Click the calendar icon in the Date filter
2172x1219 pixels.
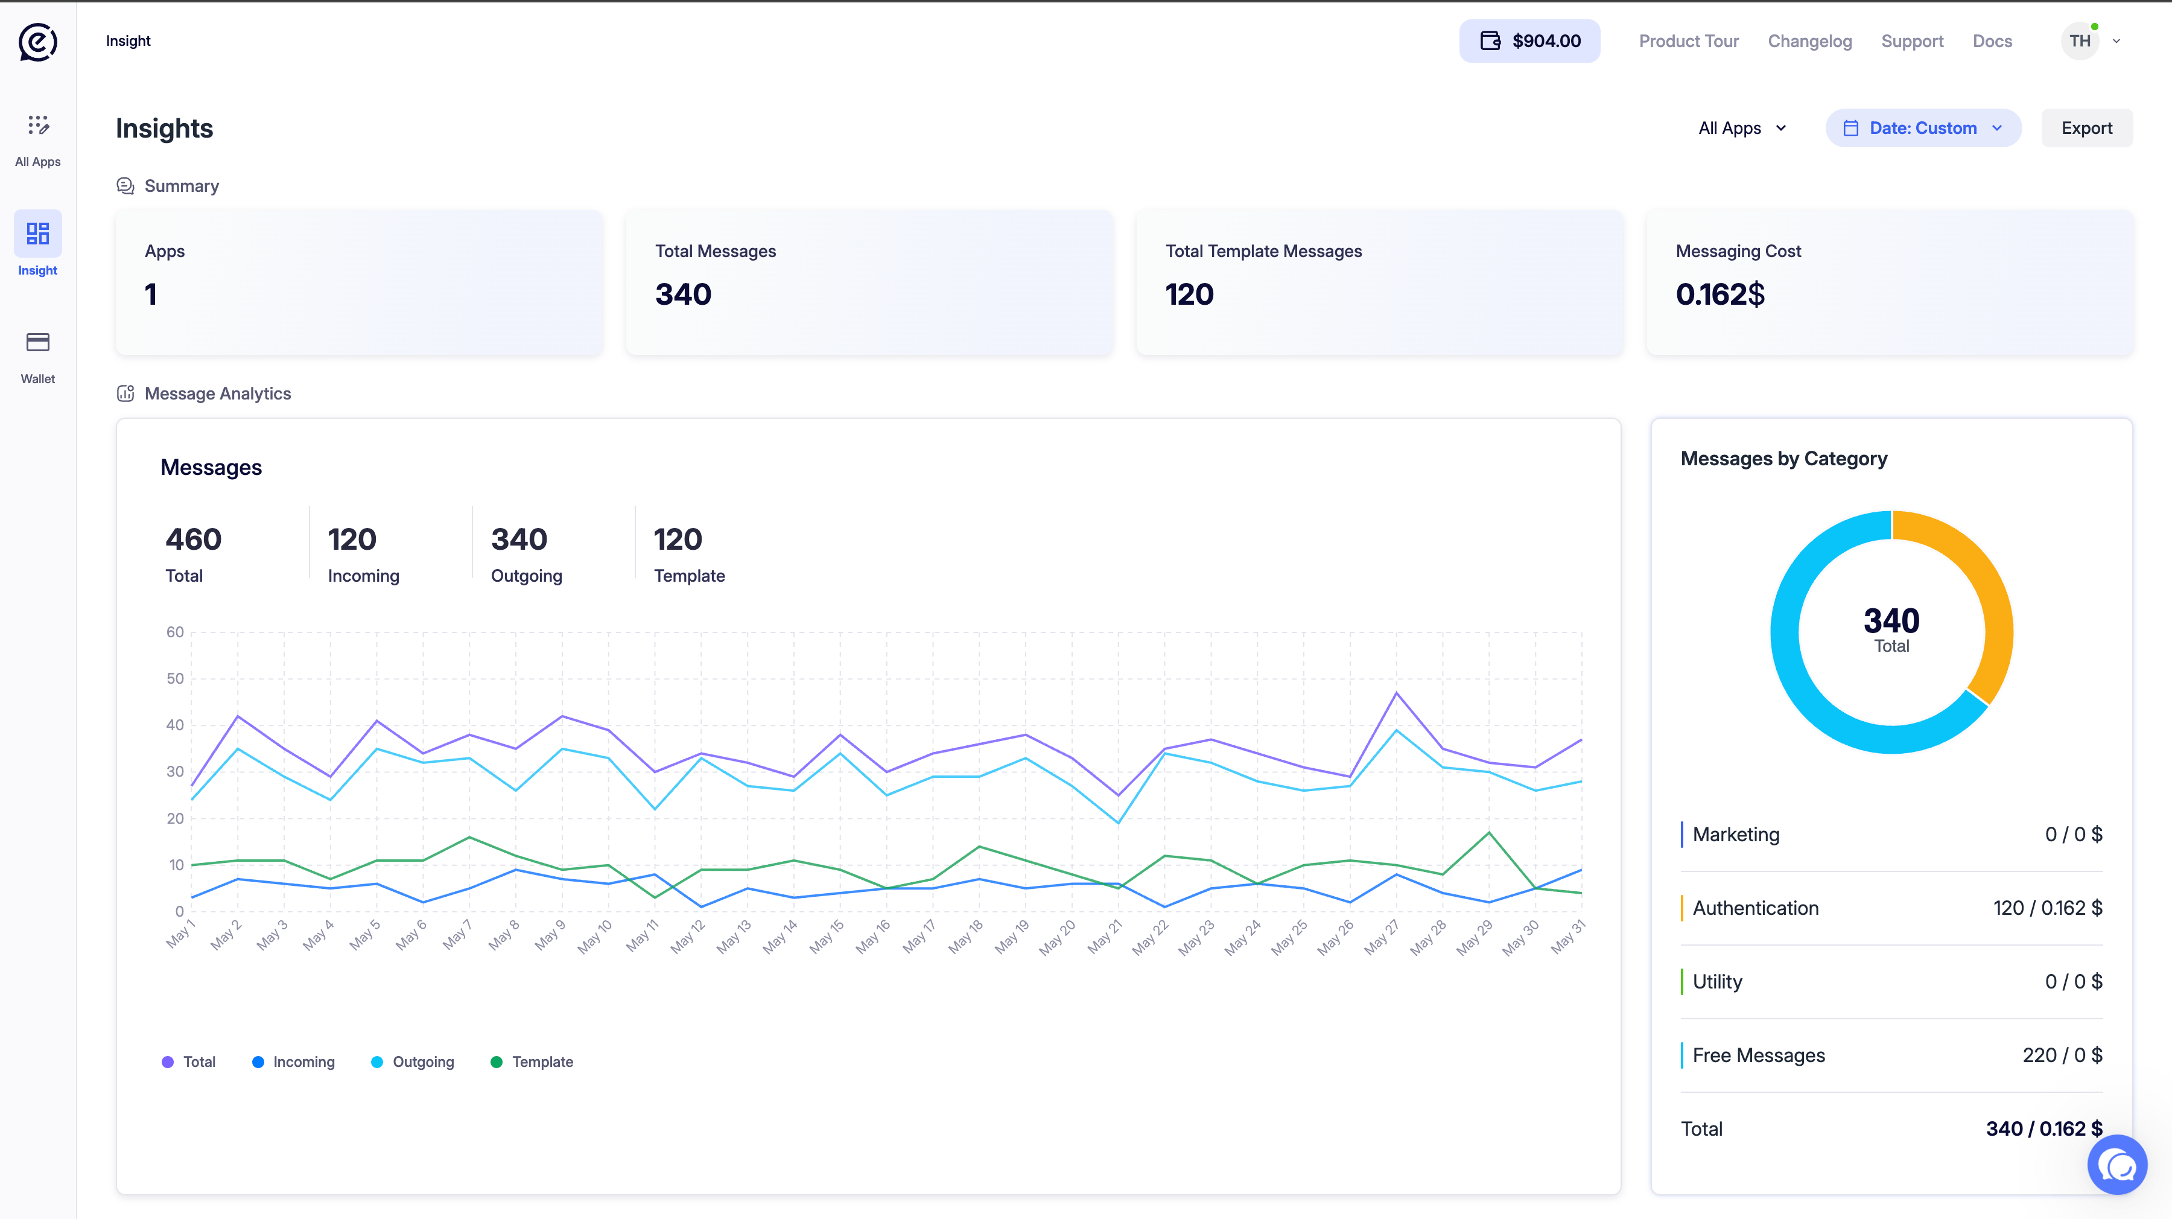(1851, 128)
